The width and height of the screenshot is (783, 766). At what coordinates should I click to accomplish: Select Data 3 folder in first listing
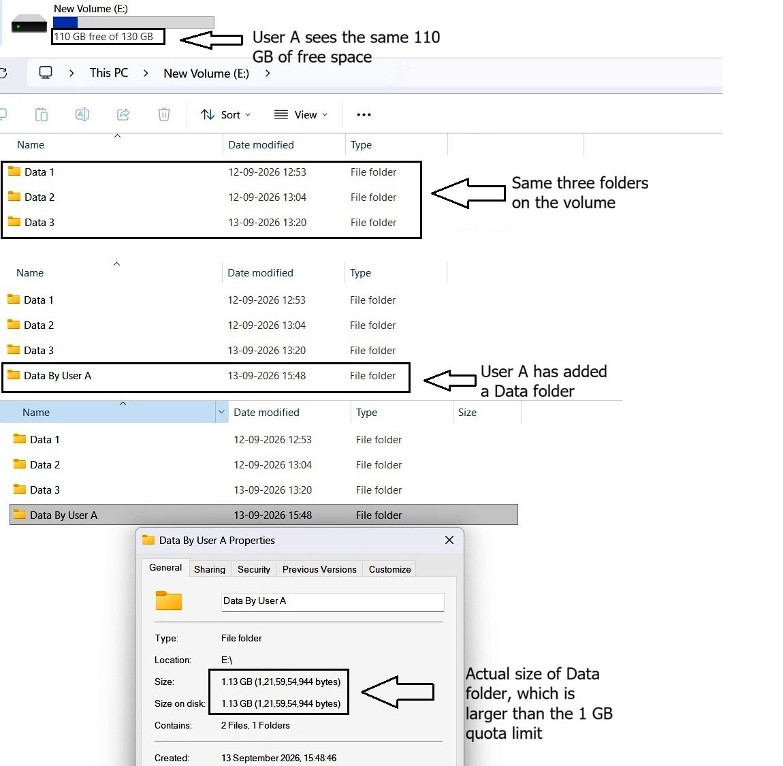[39, 222]
